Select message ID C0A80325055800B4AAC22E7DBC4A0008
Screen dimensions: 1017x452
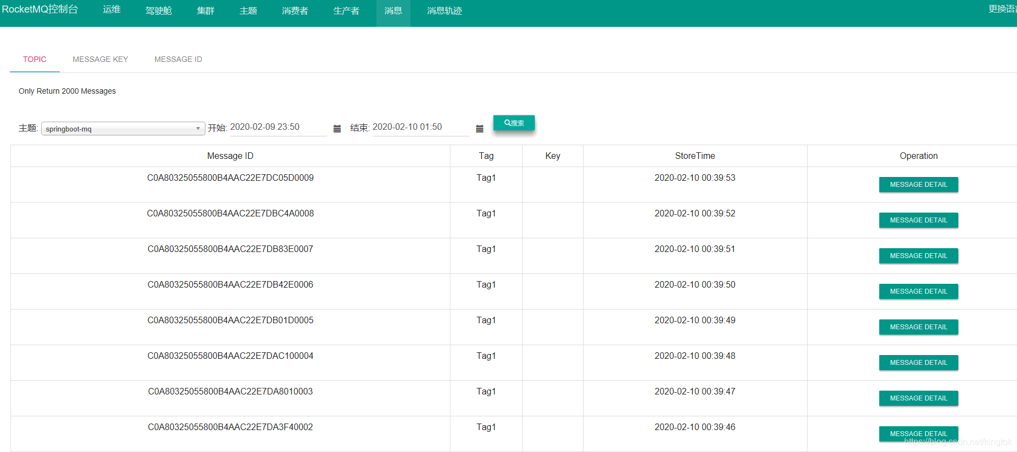230,214
